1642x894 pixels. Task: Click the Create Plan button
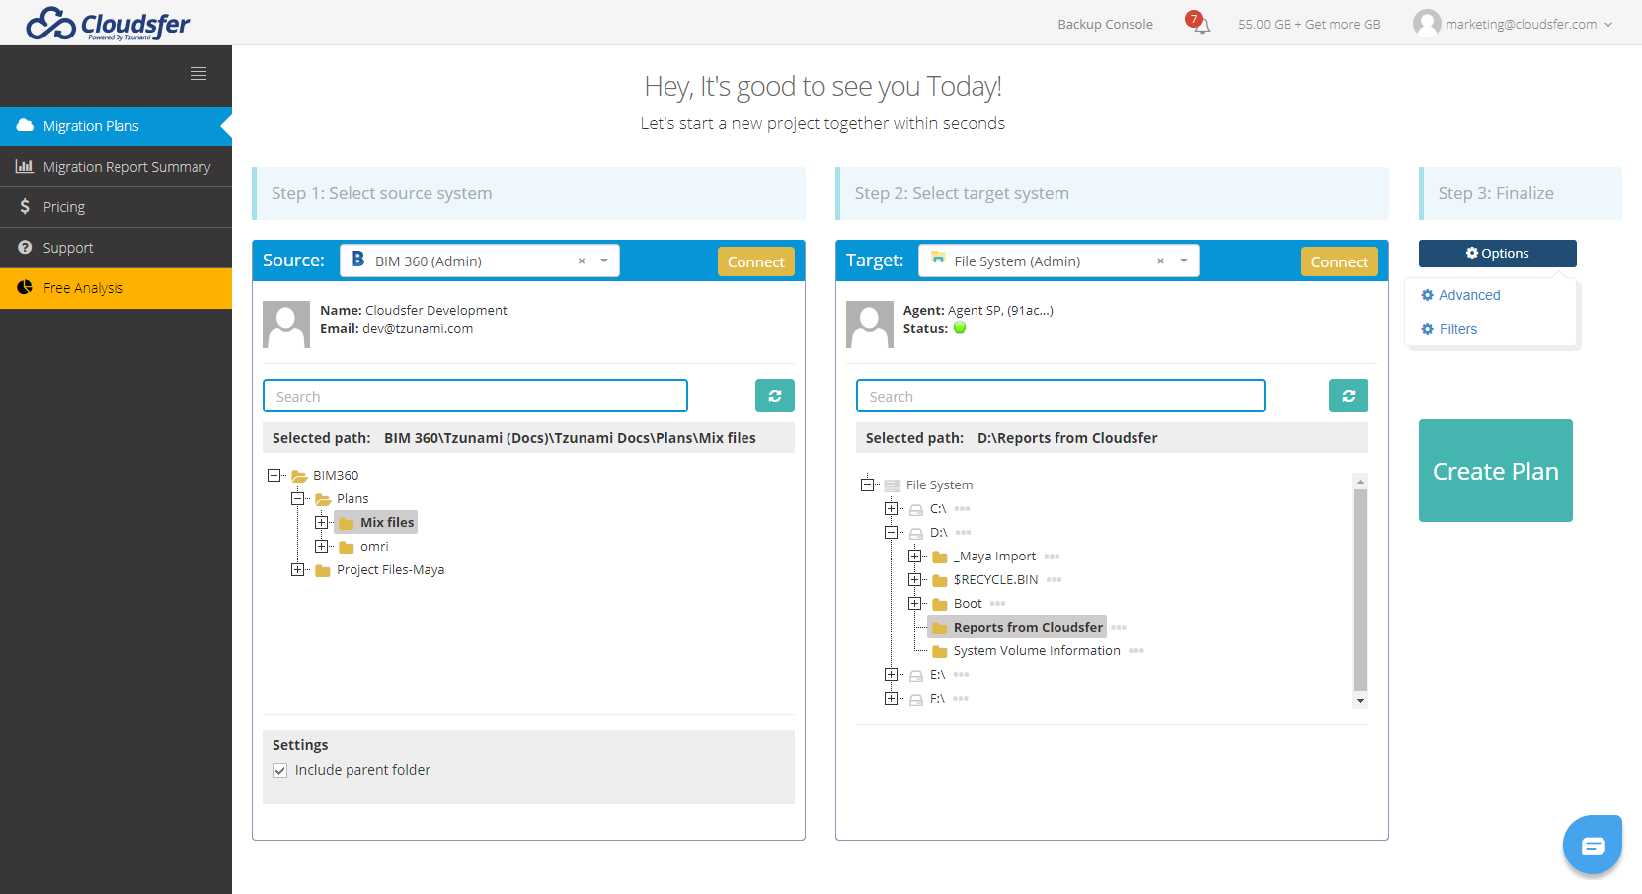click(x=1496, y=471)
